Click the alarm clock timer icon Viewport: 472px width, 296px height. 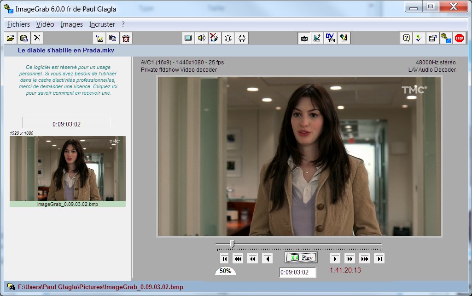(126, 38)
